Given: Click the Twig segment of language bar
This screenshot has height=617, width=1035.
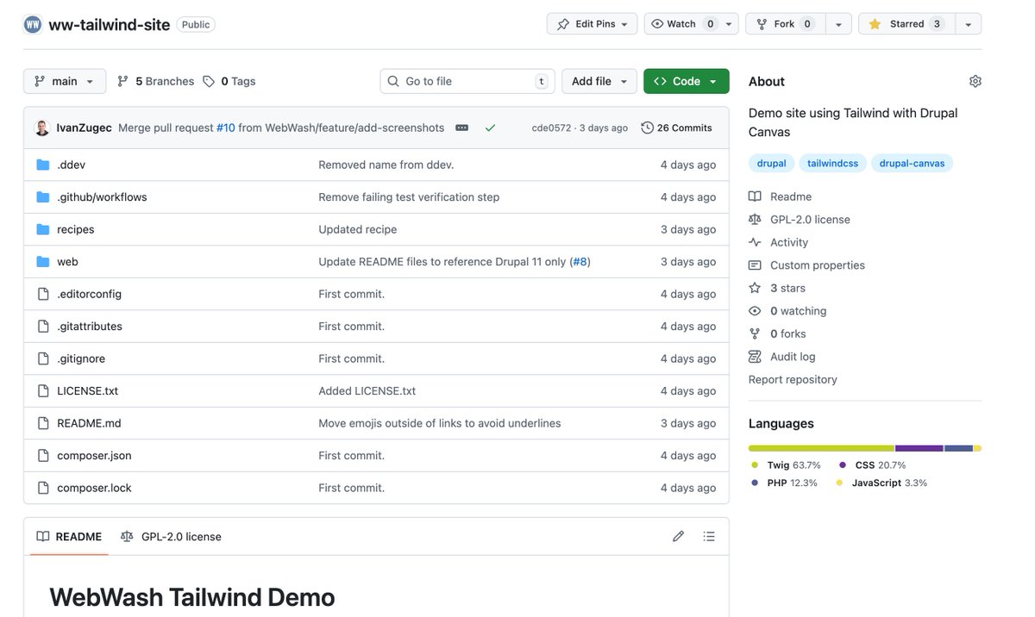Looking at the screenshot, I should click(821, 448).
